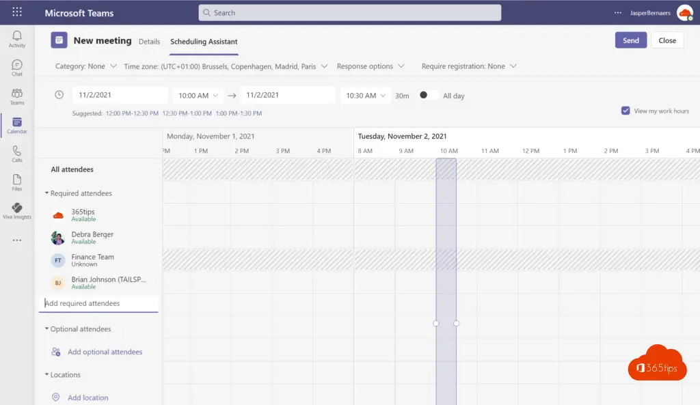700x405 pixels.
Task: Click the Monday, November 1, 2021 header
Action: pyautogui.click(x=211, y=136)
